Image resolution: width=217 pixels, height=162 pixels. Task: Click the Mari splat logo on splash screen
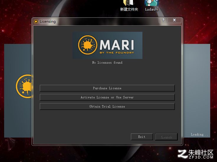[x=24, y=86]
